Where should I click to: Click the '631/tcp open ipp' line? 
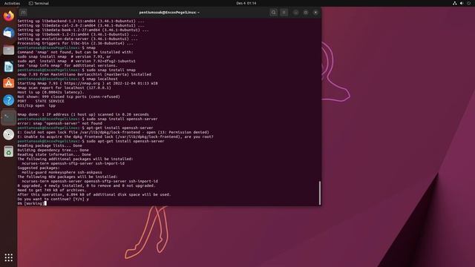(x=36, y=105)
